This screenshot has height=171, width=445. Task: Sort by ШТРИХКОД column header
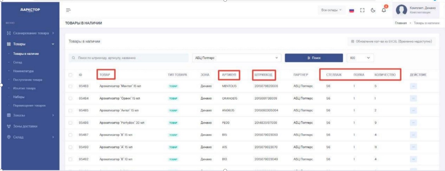(263, 75)
